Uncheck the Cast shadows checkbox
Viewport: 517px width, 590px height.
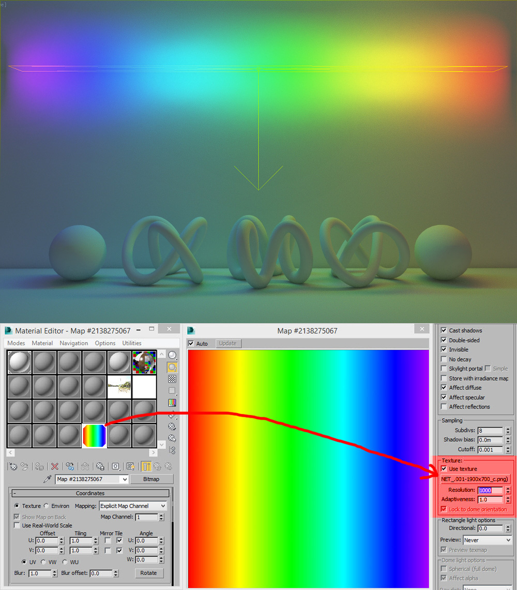pyautogui.click(x=444, y=330)
